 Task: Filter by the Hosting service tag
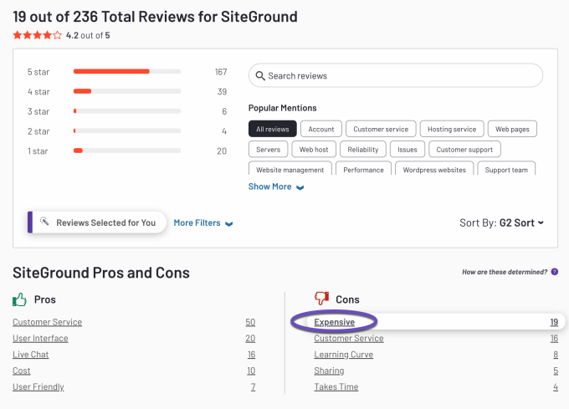pos(452,129)
